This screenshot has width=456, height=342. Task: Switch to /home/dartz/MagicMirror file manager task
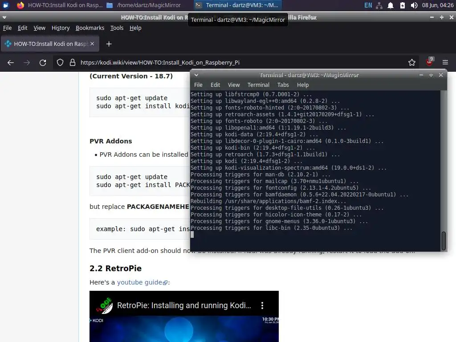pos(143,5)
